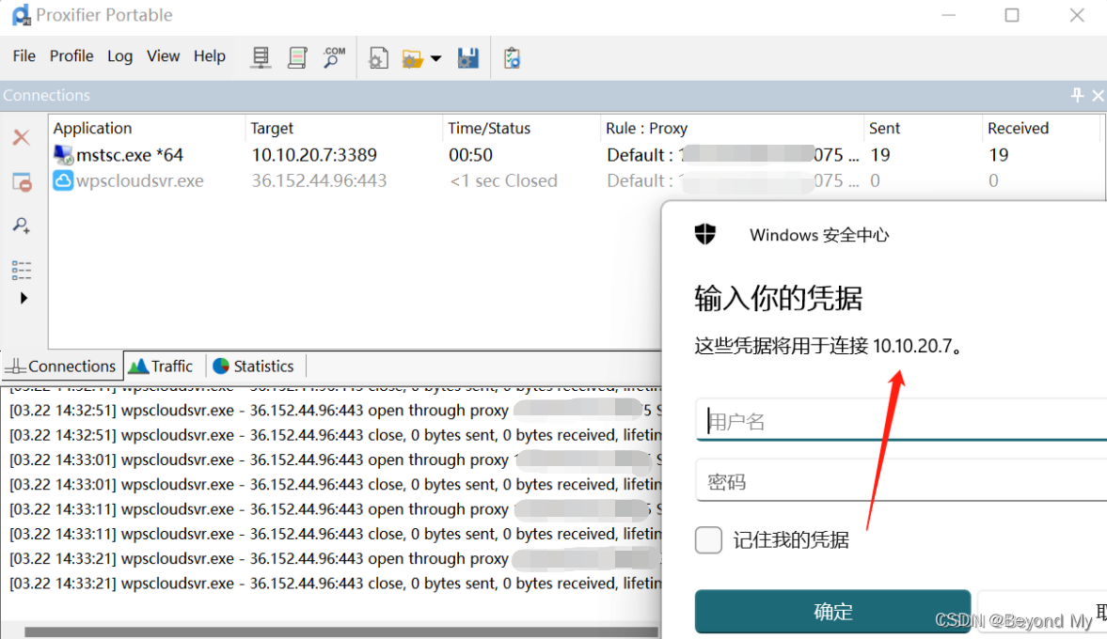Click the Received column header
1107x639 pixels.
point(1040,129)
